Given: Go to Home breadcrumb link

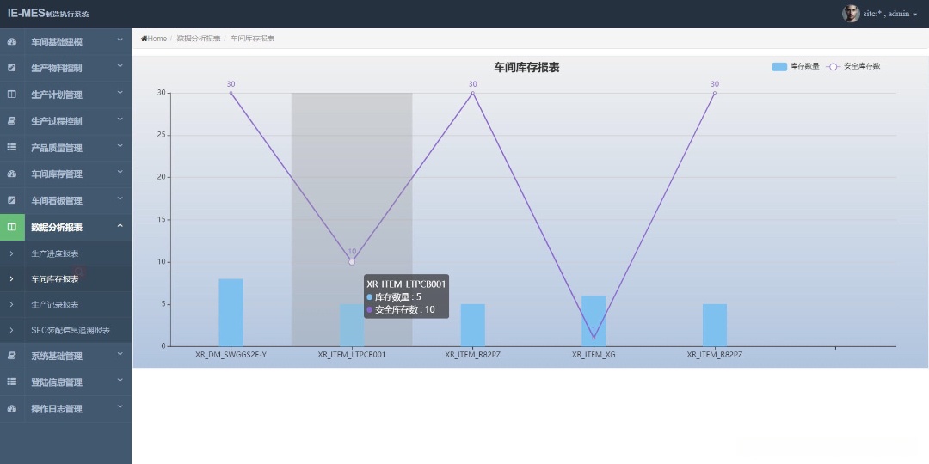Looking at the screenshot, I should [x=154, y=39].
